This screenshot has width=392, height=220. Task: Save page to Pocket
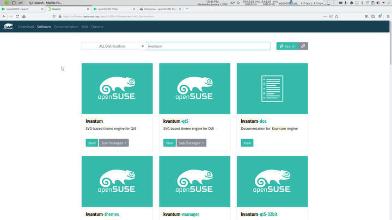click(x=330, y=16)
